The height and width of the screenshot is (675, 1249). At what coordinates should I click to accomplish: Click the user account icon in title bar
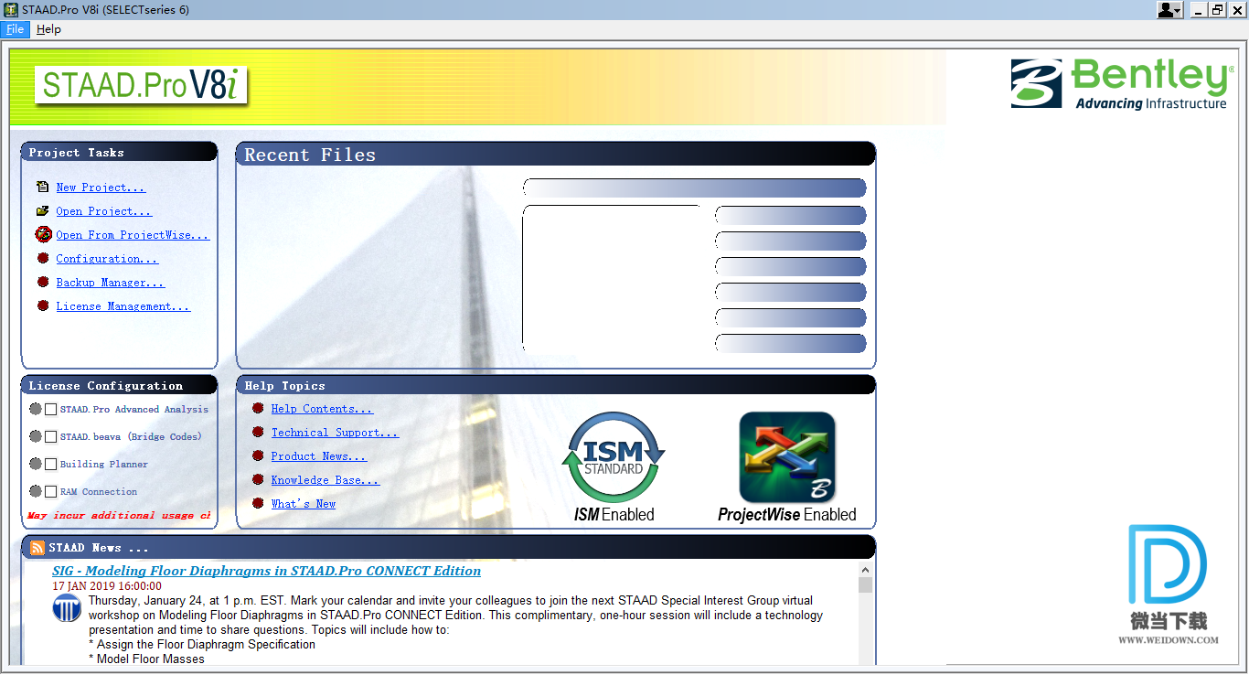1166,10
